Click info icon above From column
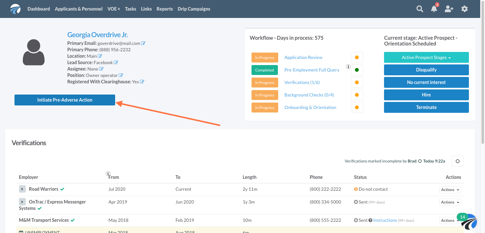 click(108, 174)
